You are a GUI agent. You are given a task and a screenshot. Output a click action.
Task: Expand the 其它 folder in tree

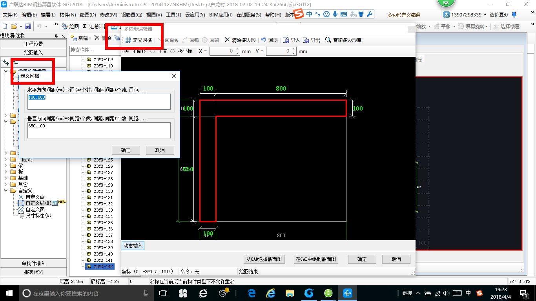pyautogui.click(x=5, y=184)
